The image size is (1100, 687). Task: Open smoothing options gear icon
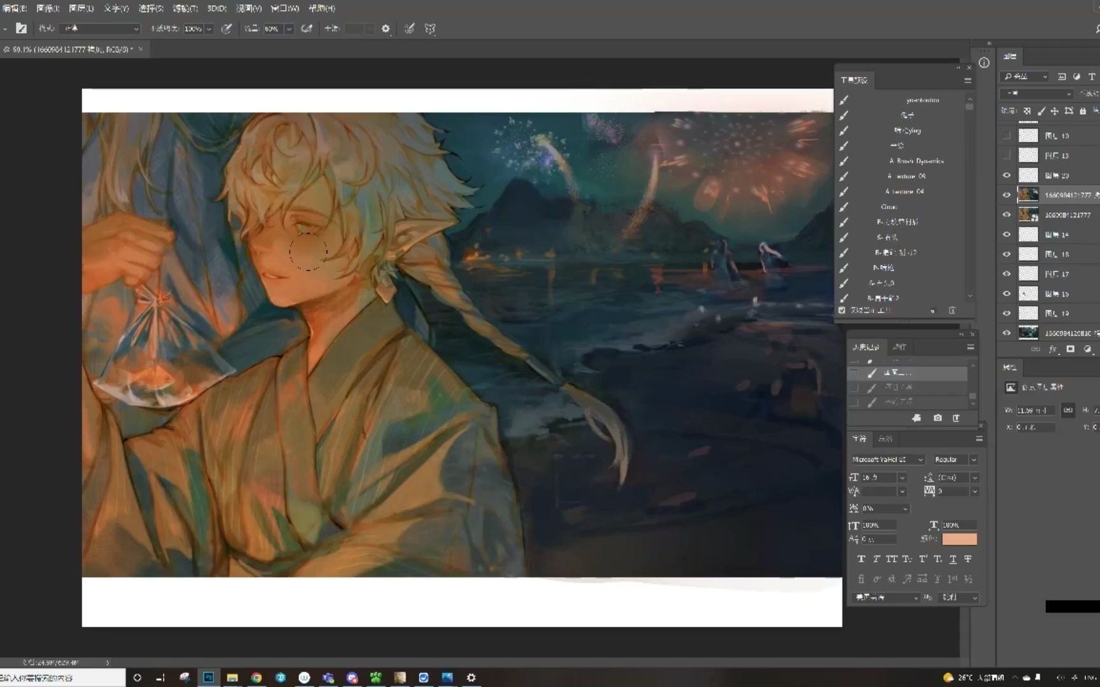tap(386, 29)
